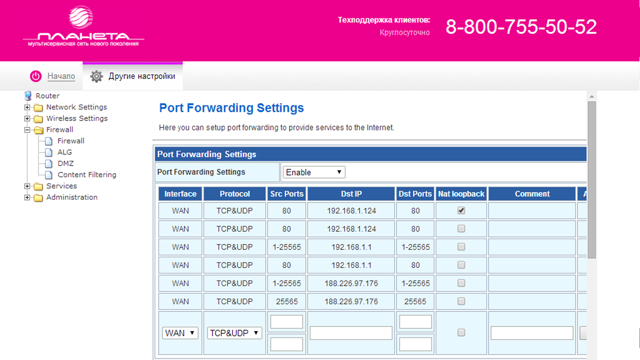The height and width of the screenshot is (360, 640).
Task: Click the Firewall folder label in tree
Action: click(x=59, y=130)
